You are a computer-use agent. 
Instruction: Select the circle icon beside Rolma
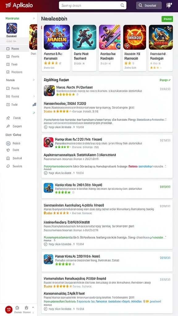pos(8,143)
